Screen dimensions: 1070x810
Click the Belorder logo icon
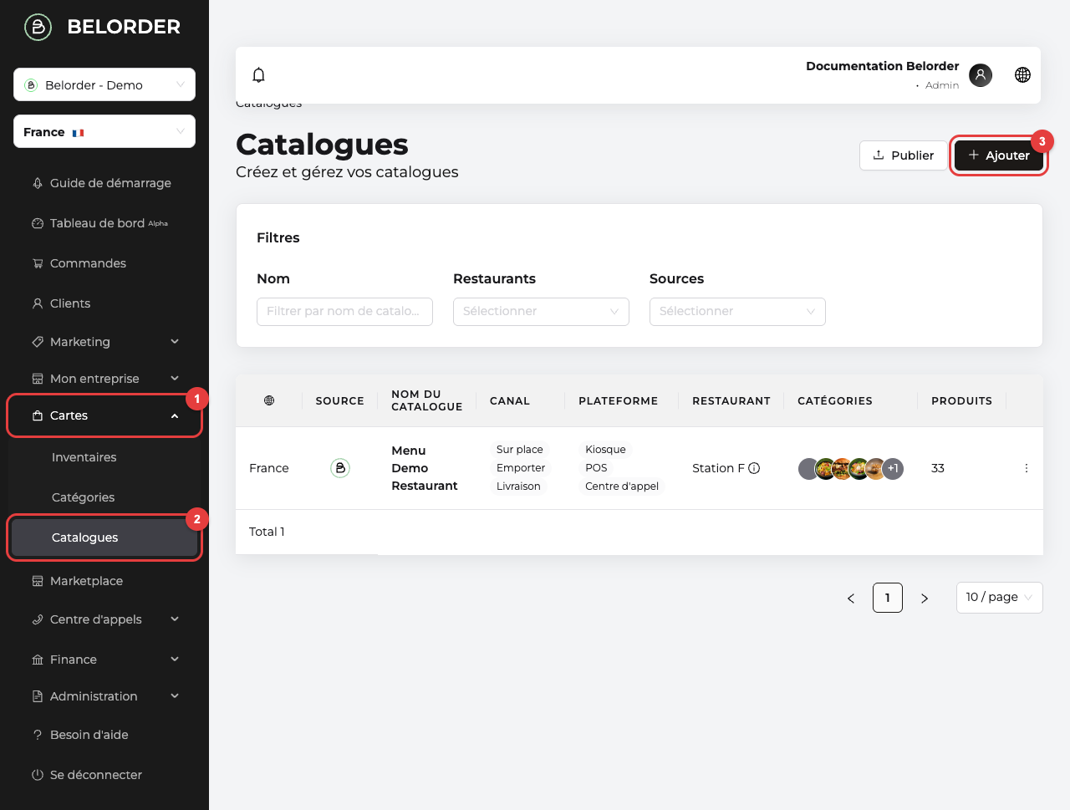(38, 27)
